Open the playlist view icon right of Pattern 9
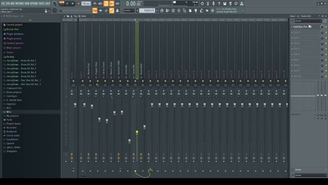The width and height of the screenshot is (328, 185). [162, 10]
